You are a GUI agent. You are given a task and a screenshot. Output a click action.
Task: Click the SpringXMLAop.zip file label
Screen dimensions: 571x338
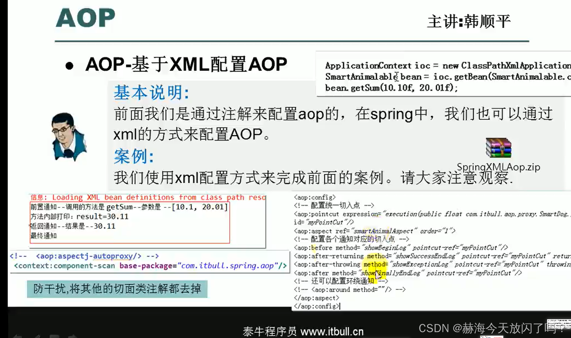point(498,167)
